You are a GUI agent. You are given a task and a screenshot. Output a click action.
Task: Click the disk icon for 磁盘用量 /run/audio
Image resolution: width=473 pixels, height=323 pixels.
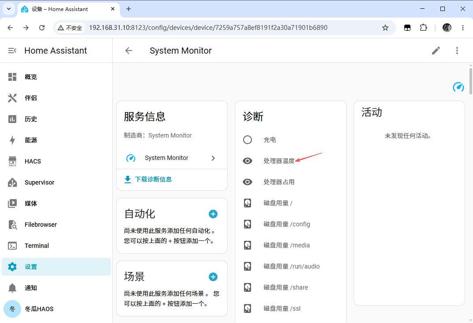(248, 266)
